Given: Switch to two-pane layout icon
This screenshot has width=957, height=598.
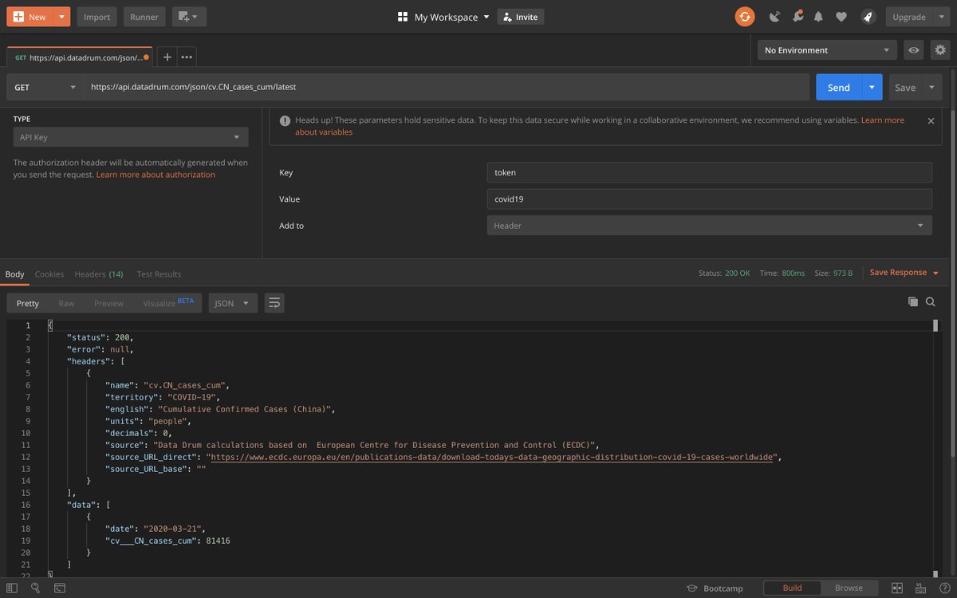Looking at the screenshot, I should 897,588.
